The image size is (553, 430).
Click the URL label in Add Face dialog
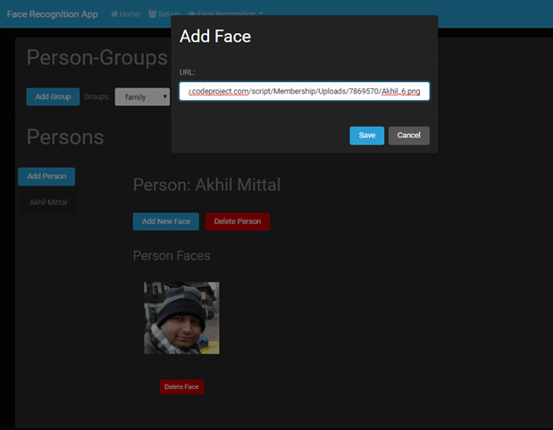coord(187,71)
